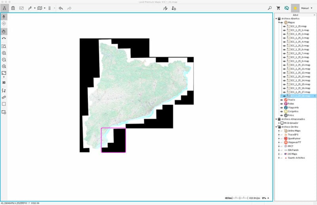
Task: Click the track creation tool icon
Action: point(30,8)
